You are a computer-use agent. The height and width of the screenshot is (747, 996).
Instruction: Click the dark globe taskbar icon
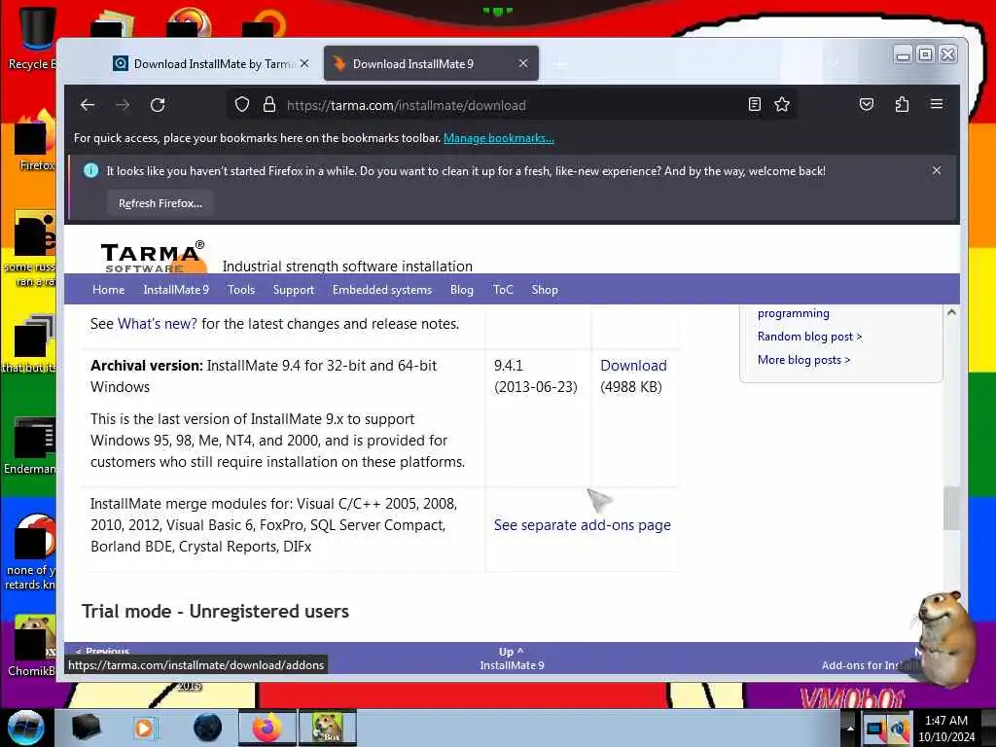coord(208,728)
